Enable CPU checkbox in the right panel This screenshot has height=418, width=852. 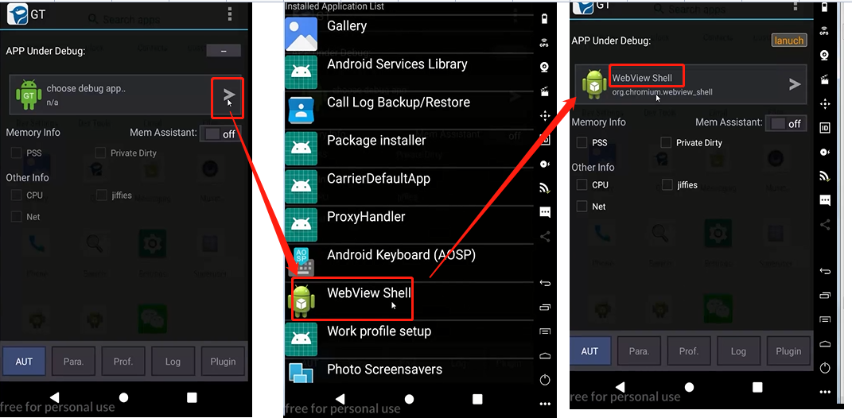tap(582, 185)
